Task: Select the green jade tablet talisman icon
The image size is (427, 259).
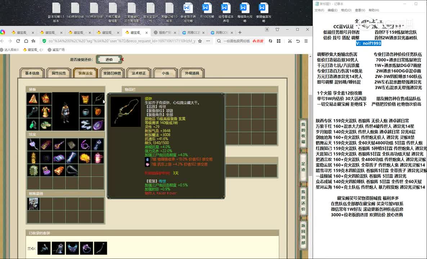Action: pyautogui.click(x=33, y=170)
